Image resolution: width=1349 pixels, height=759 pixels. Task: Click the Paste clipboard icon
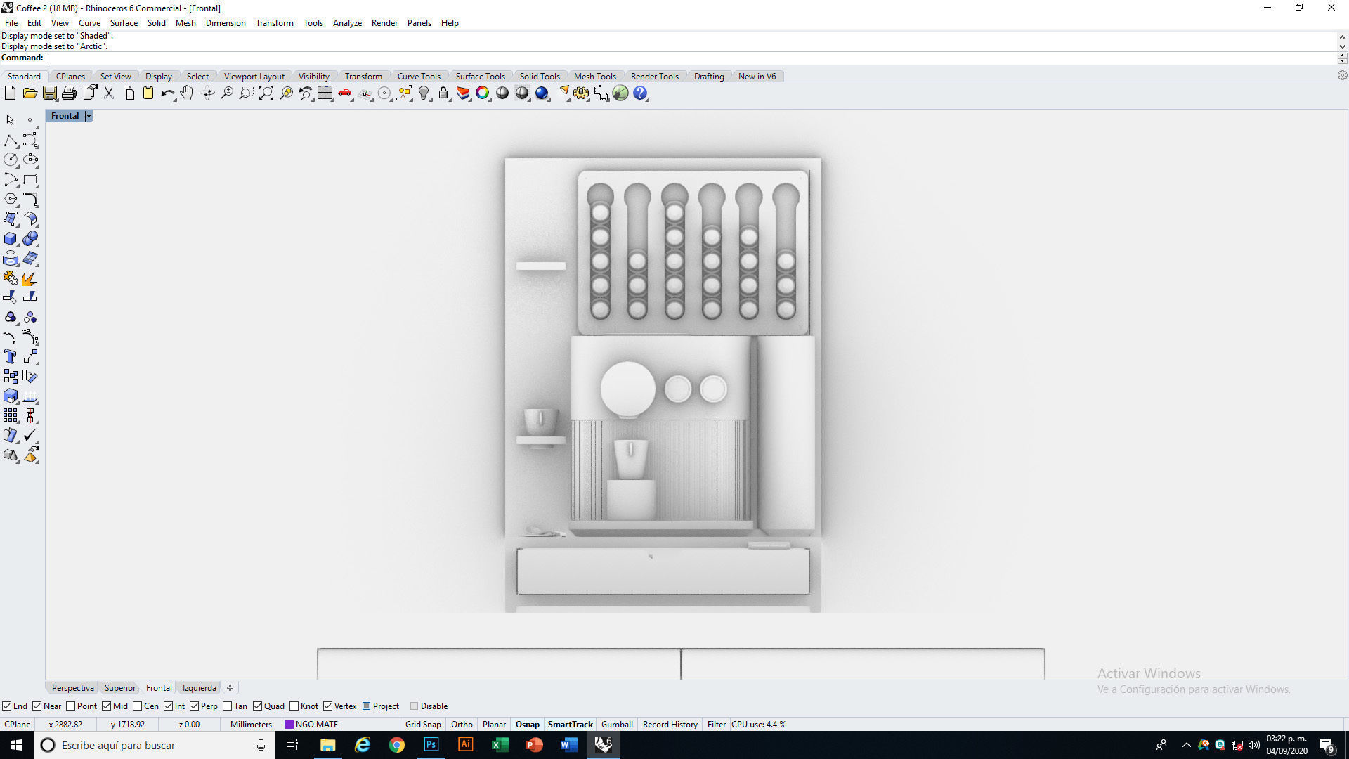[148, 93]
